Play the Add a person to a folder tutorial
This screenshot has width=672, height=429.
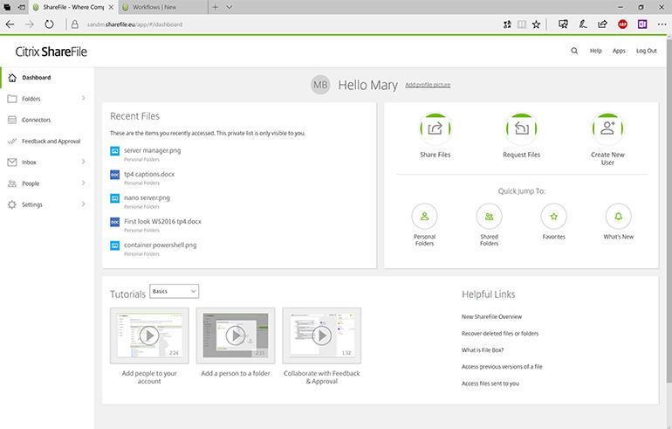pyautogui.click(x=236, y=336)
